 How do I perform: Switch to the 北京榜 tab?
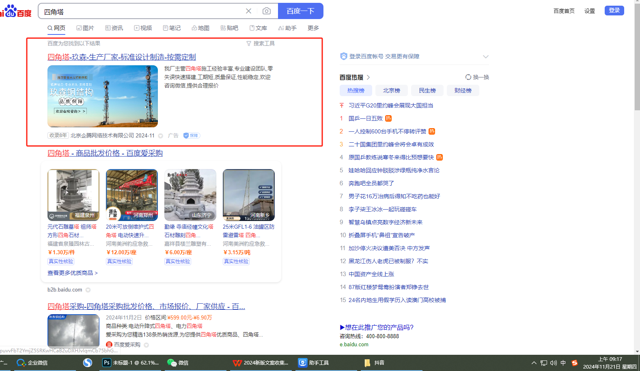coord(392,90)
